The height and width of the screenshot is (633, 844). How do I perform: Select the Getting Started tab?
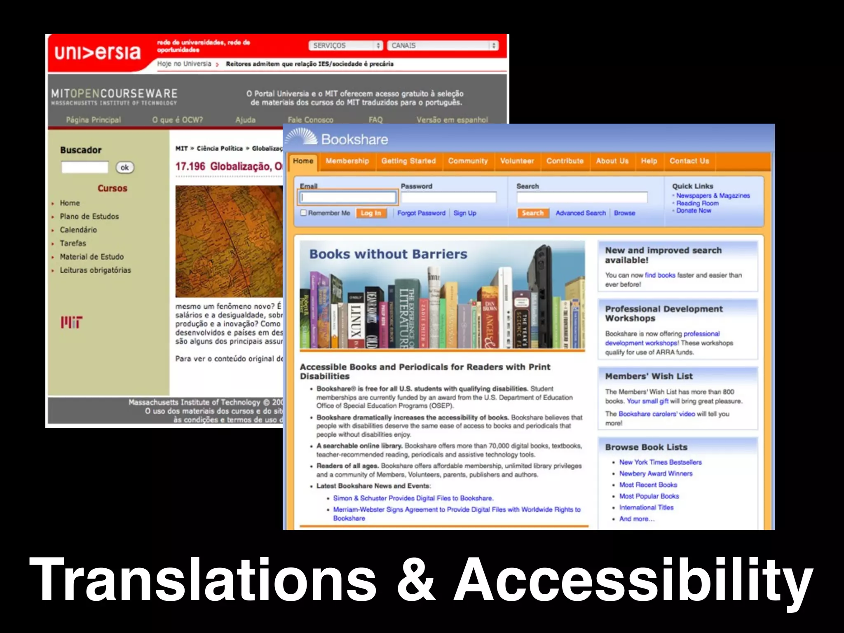tap(408, 161)
